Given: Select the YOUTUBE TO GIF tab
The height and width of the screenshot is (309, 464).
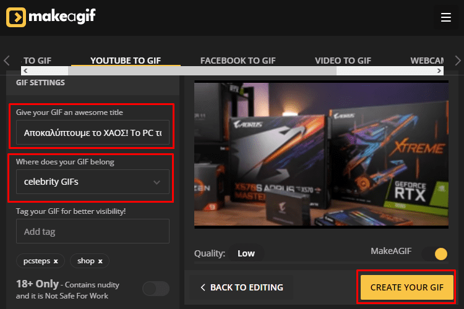Looking at the screenshot, I should point(126,61).
